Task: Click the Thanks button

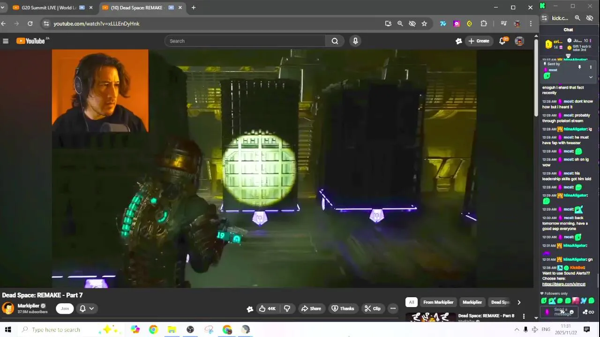Action: click(343, 308)
